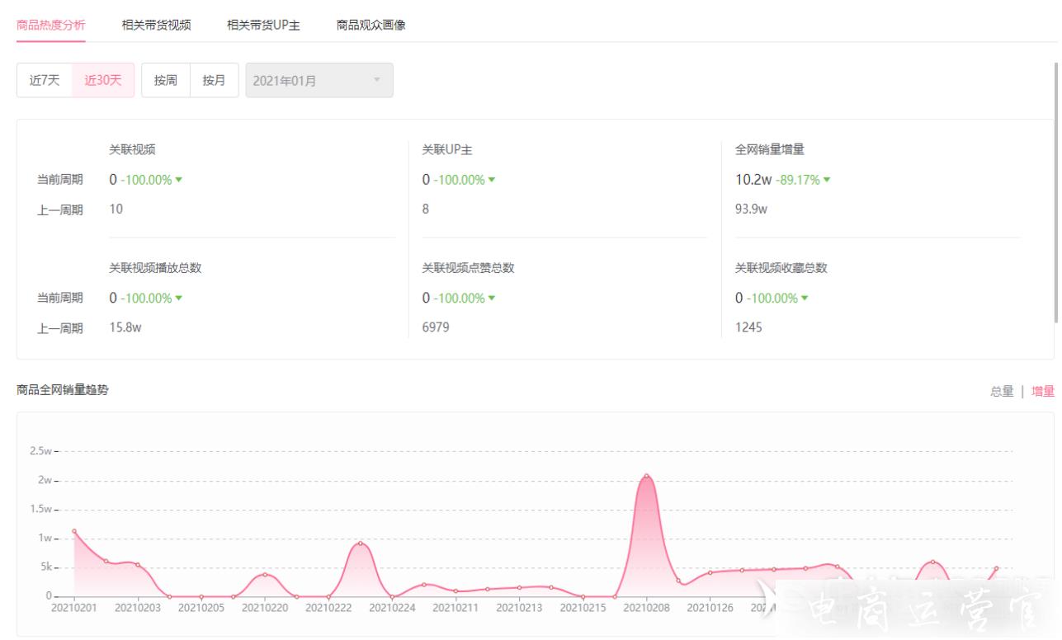Click the 1.5w y-axis label
The image size is (1062, 640).
tap(40, 509)
